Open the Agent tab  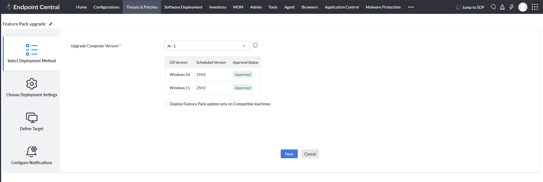[x=290, y=7]
